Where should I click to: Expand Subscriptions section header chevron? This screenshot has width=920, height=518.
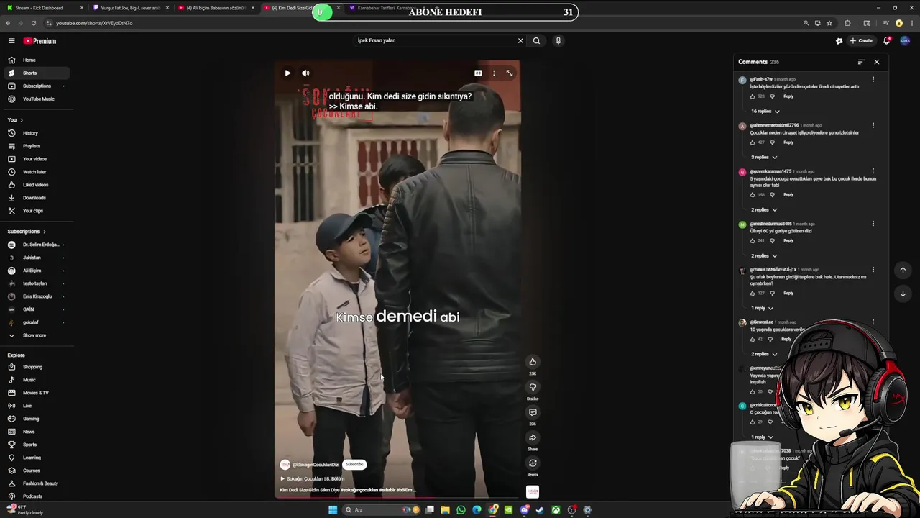coord(45,232)
